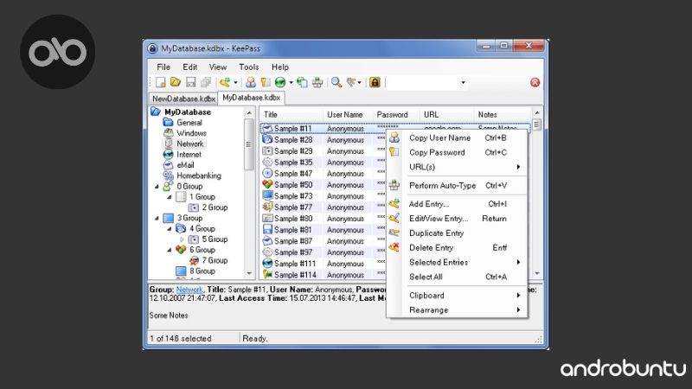Click the entry list scrollbar down arrow

click(536, 273)
